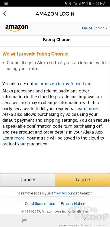The image size is (110, 227).
Task: Open the Eric M. Zeman account dropdown
Action: (95, 28)
